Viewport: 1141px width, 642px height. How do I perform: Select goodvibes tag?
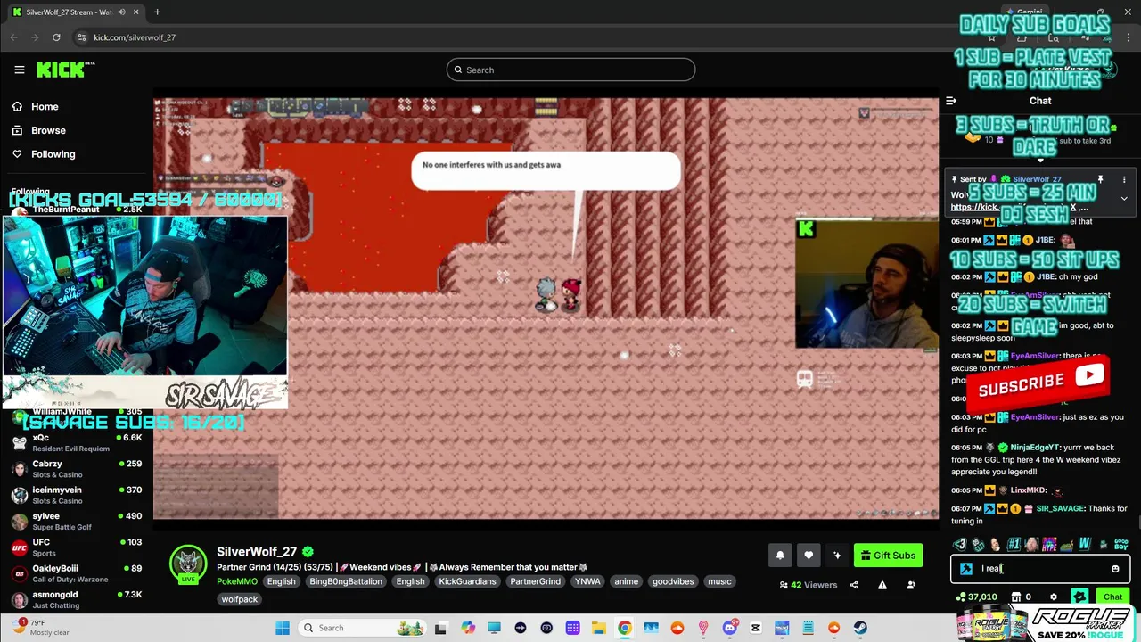coord(673,581)
